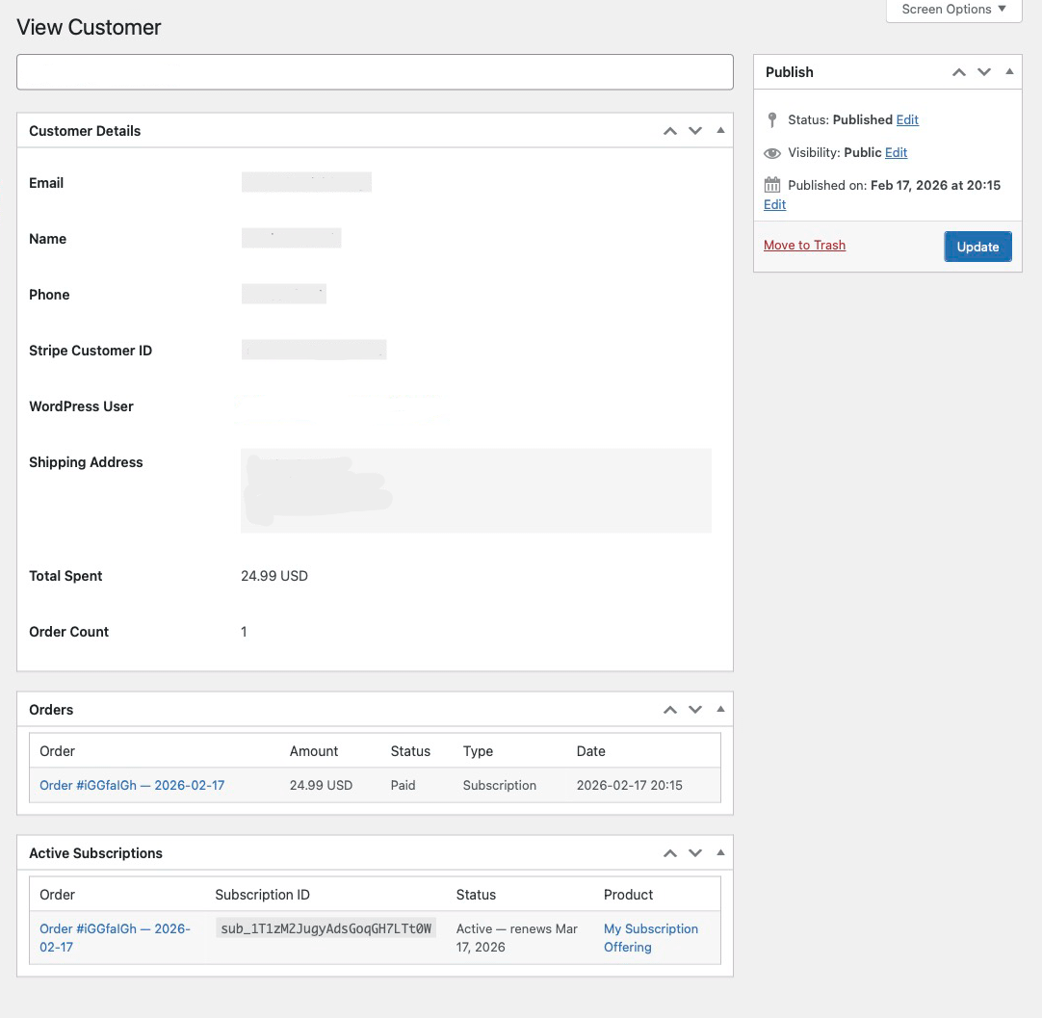This screenshot has width=1042, height=1018.
Task: Open the order link in Orders table
Action: (132, 786)
